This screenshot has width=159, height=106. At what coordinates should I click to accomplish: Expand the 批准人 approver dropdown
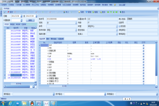pos(117,34)
